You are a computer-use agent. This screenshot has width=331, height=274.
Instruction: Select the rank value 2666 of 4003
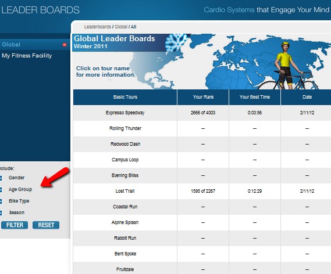point(203,113)
